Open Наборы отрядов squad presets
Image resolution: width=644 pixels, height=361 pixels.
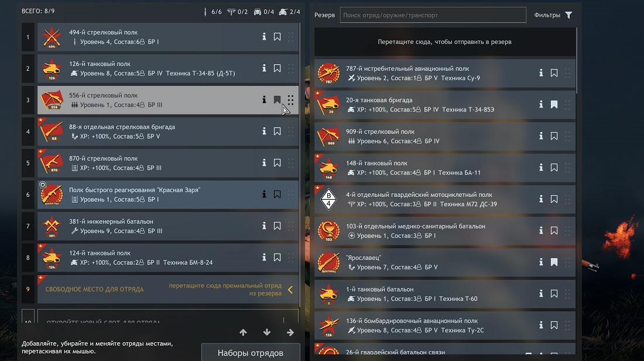(x=251, y=352)
